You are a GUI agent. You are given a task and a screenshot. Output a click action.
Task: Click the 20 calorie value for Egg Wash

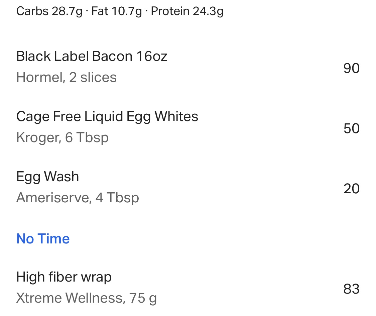[351, 189]
